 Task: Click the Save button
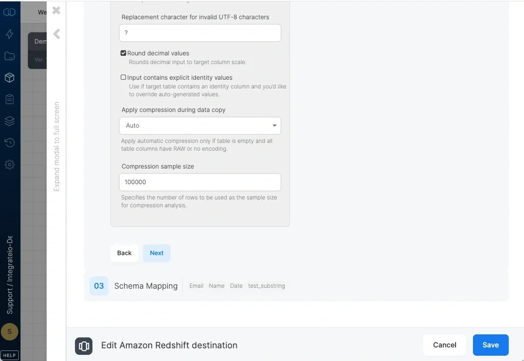[490, 345]
